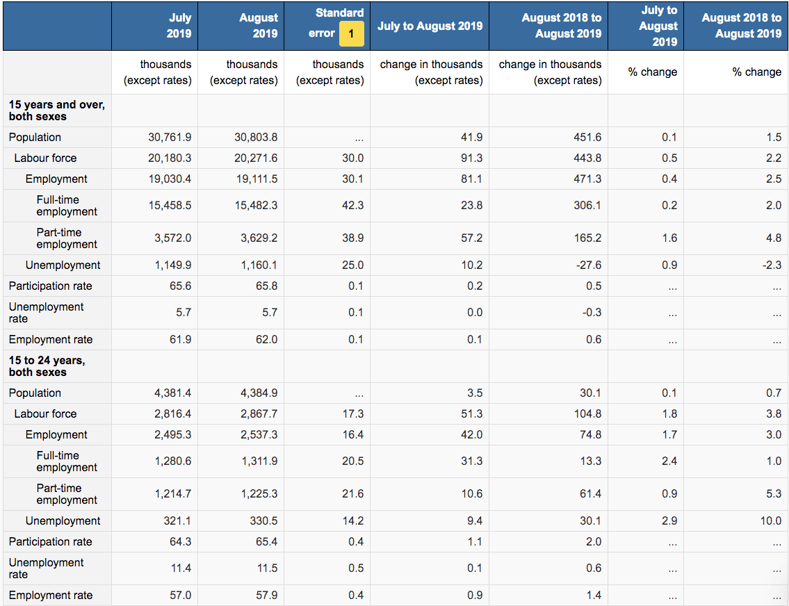Click Population value 30,803.8
The height and width of the screenshot is (606, 789).
tap(256, 138)
